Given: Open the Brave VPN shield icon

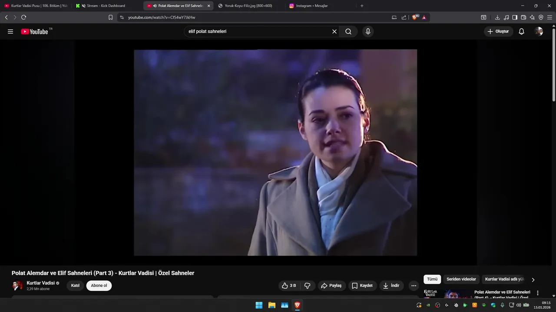Looking at the screenshot, I should coord(541,17).
